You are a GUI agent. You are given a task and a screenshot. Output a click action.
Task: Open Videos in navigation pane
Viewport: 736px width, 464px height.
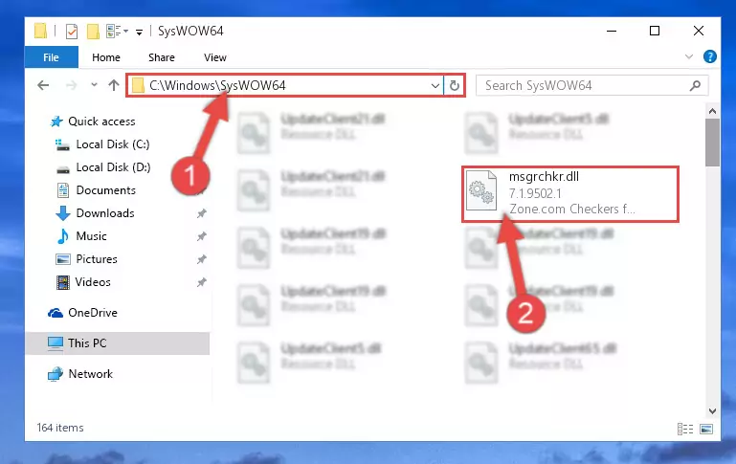pyautogui.click(x=93, y=282)
